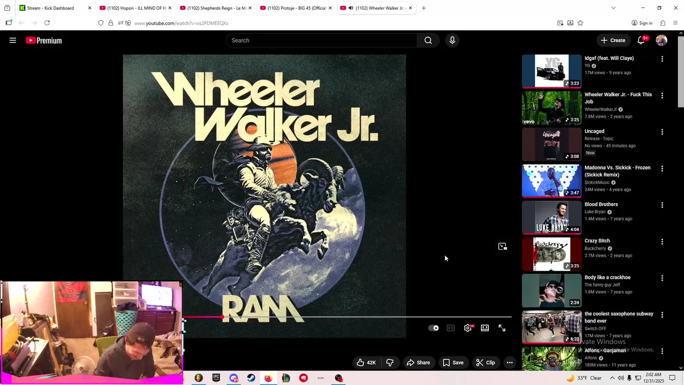Open player settings gear
The image size is (684, 385).
pos(468,328)
